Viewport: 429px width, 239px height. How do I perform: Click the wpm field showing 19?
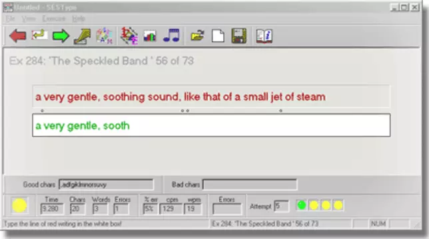coord(193,209)
